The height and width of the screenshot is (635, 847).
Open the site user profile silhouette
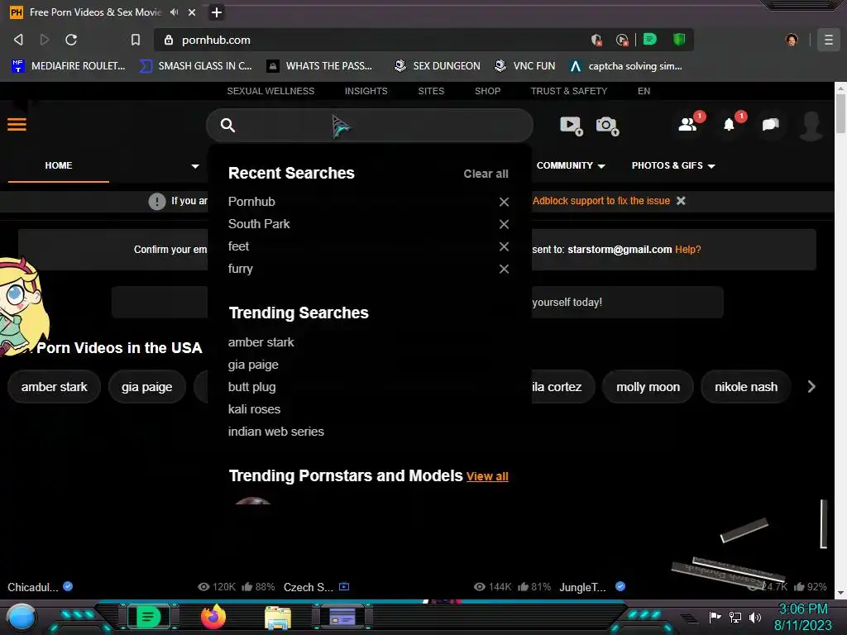(x=811, y=126)
